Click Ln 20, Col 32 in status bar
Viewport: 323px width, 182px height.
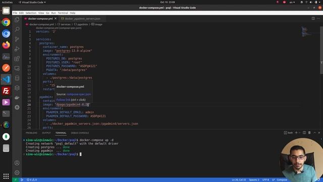pyautogui.click(x=239, y=180)
